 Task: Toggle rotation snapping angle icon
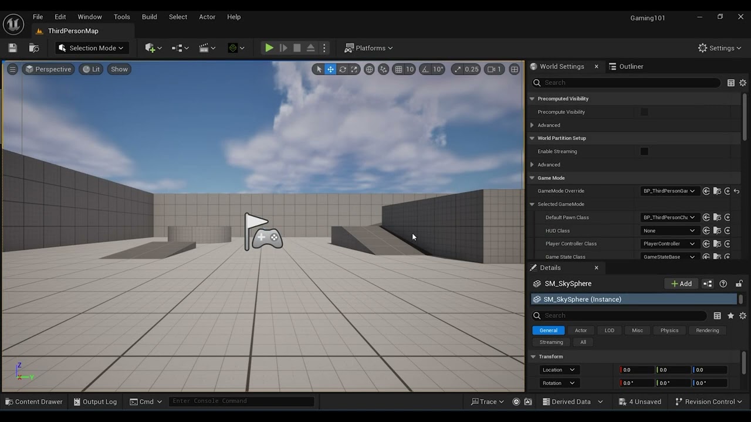[425, 69]
